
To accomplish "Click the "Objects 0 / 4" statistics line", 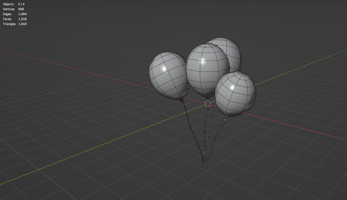I will point(14,4).
